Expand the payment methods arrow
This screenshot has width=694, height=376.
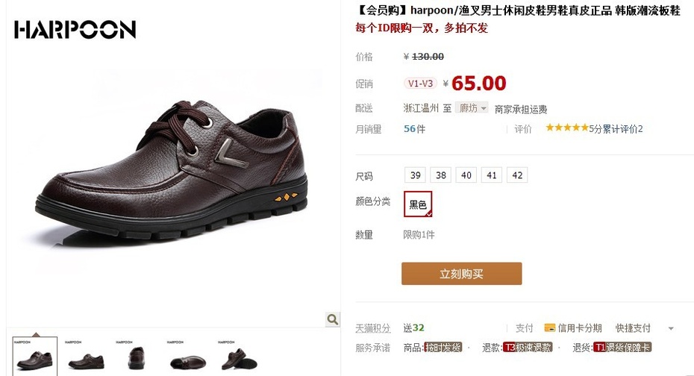[x=671, y=328]
